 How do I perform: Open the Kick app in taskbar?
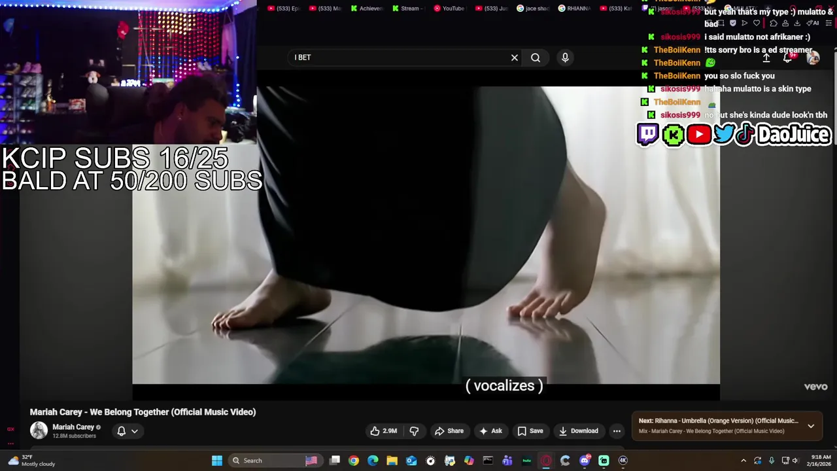[x=604, y=461]
